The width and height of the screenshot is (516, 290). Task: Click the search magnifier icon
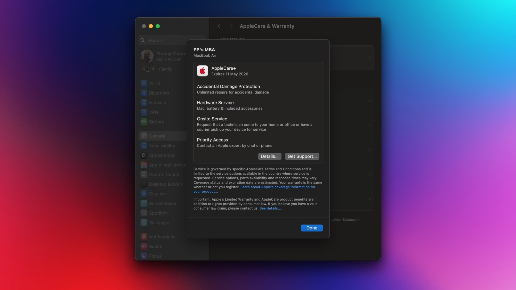click(x=143, y=40)
